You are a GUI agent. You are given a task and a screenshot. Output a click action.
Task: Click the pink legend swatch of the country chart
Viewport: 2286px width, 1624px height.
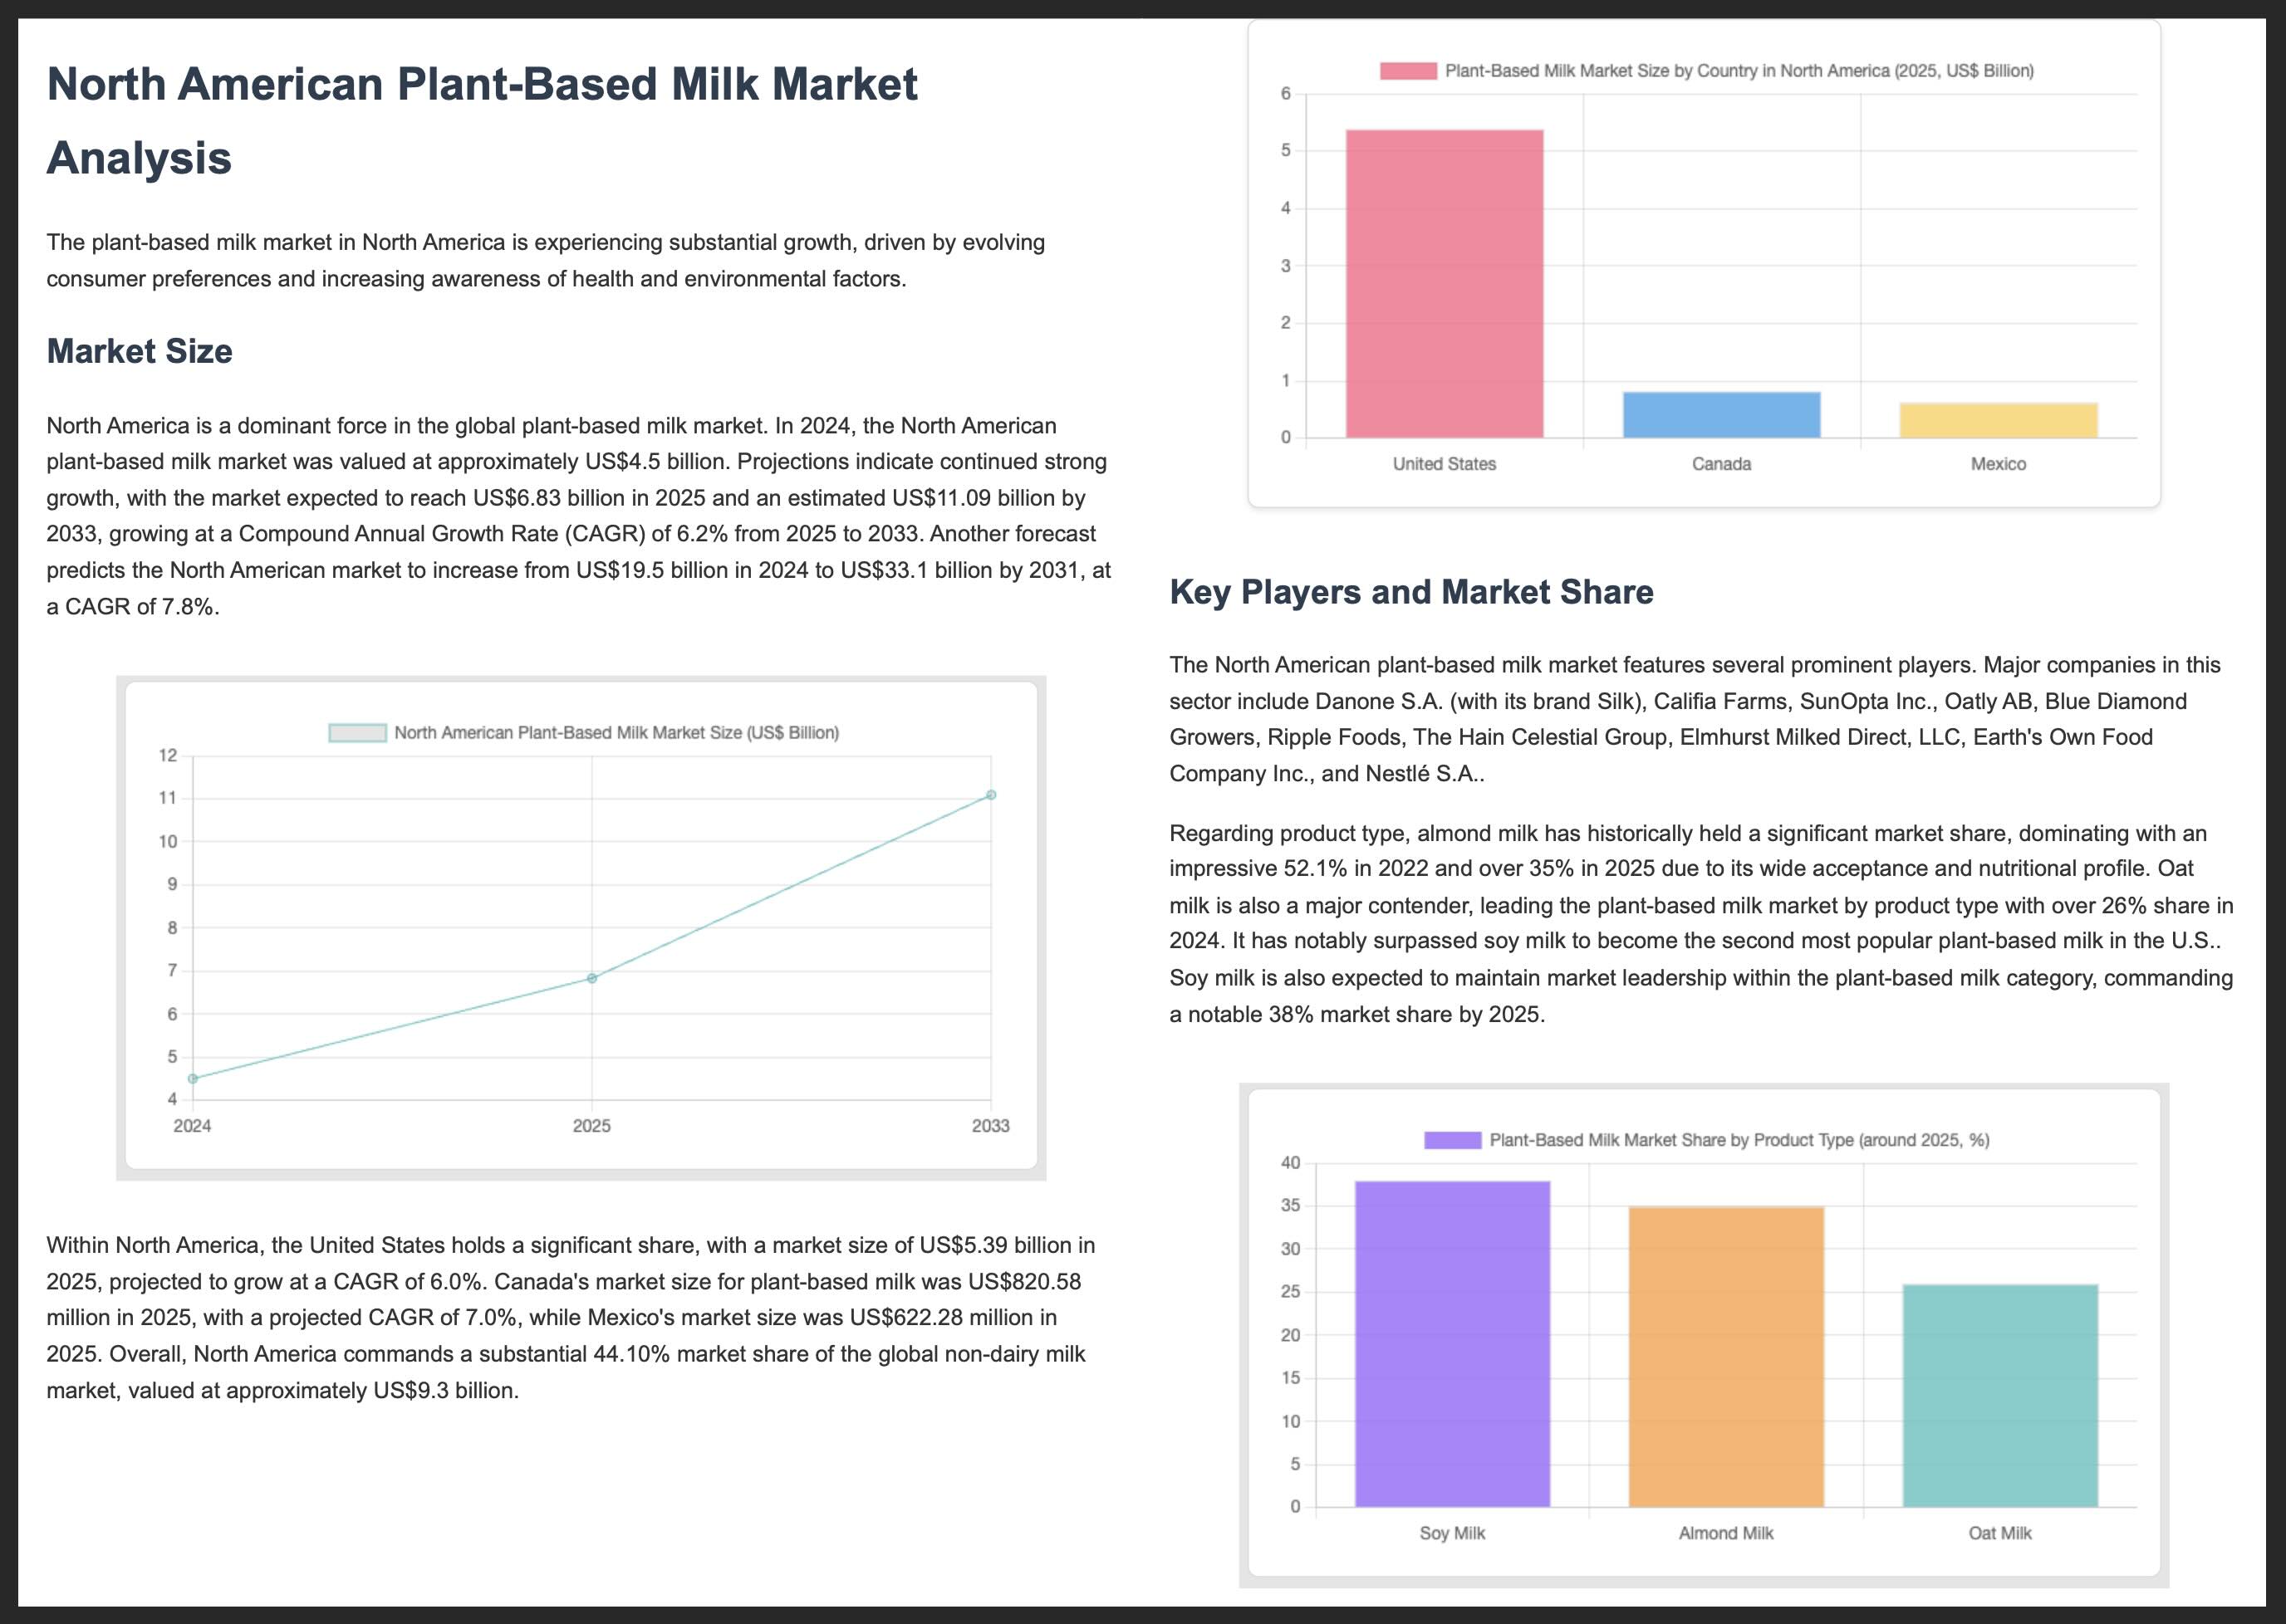point(1408,71)
